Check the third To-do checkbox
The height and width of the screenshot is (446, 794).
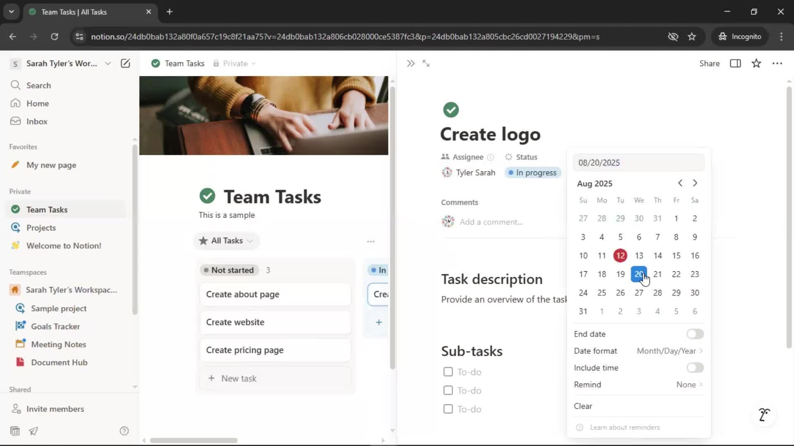[x=448, y=409]
